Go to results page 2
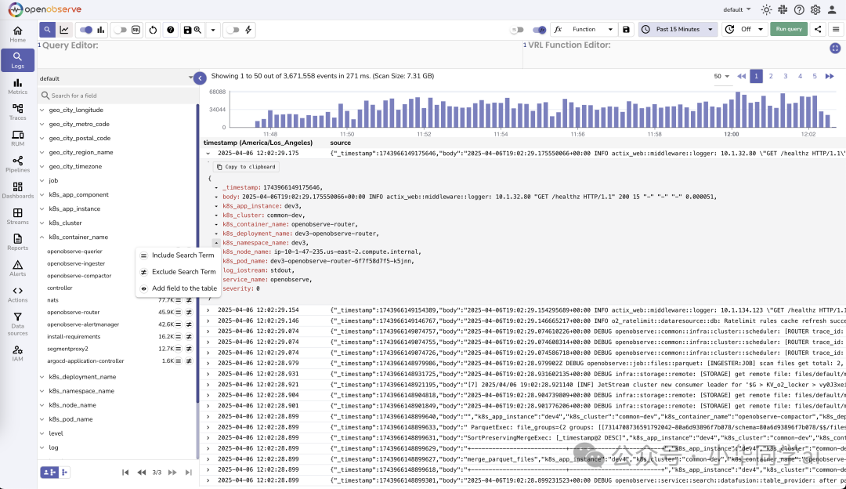 (x=771, y=76)
